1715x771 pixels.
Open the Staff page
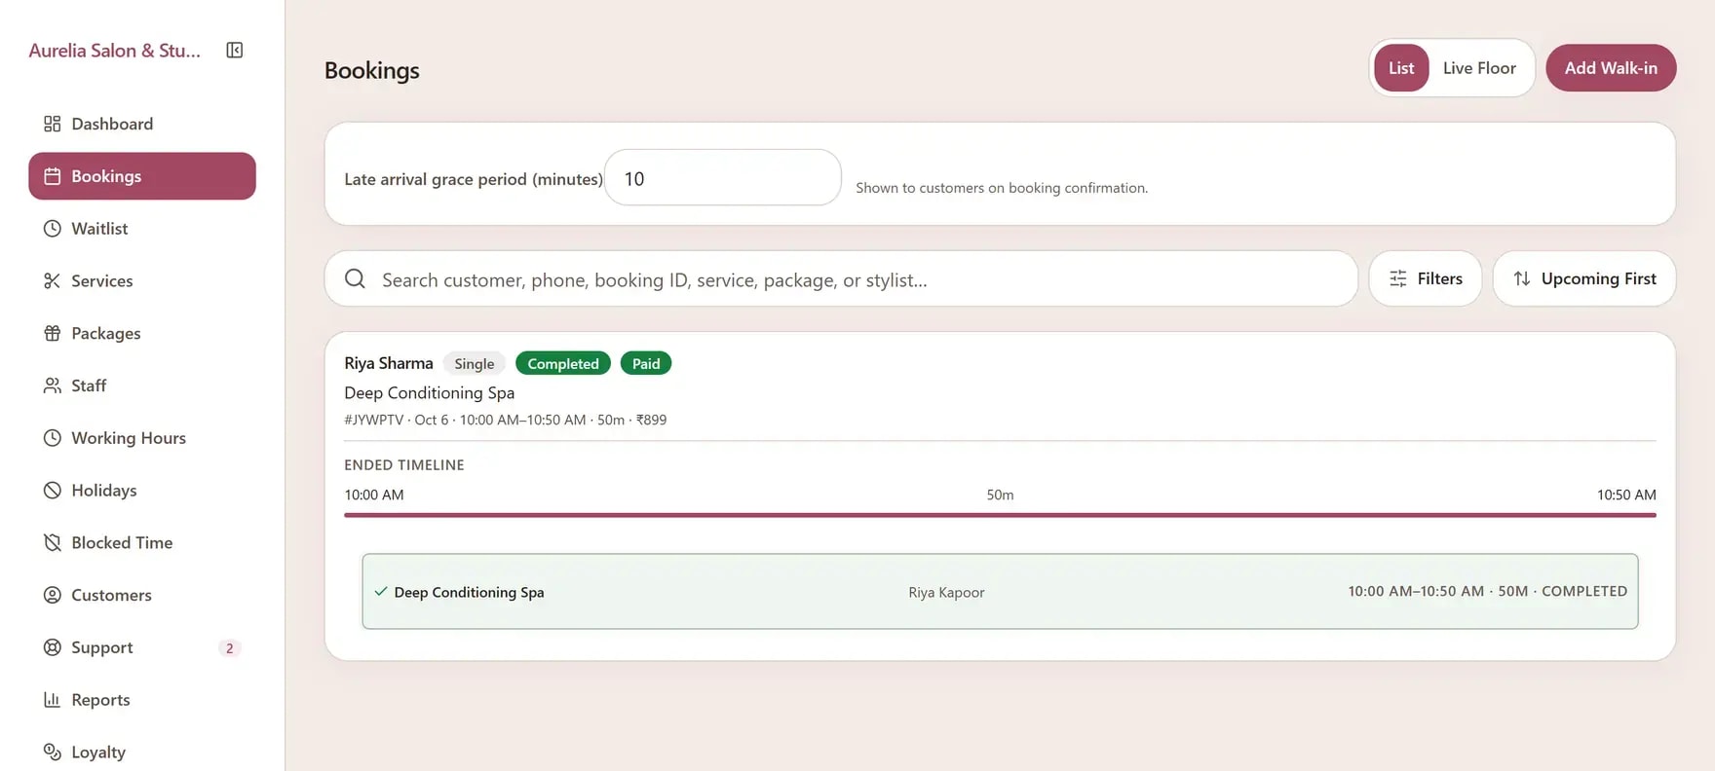click(x=142, y=385)
